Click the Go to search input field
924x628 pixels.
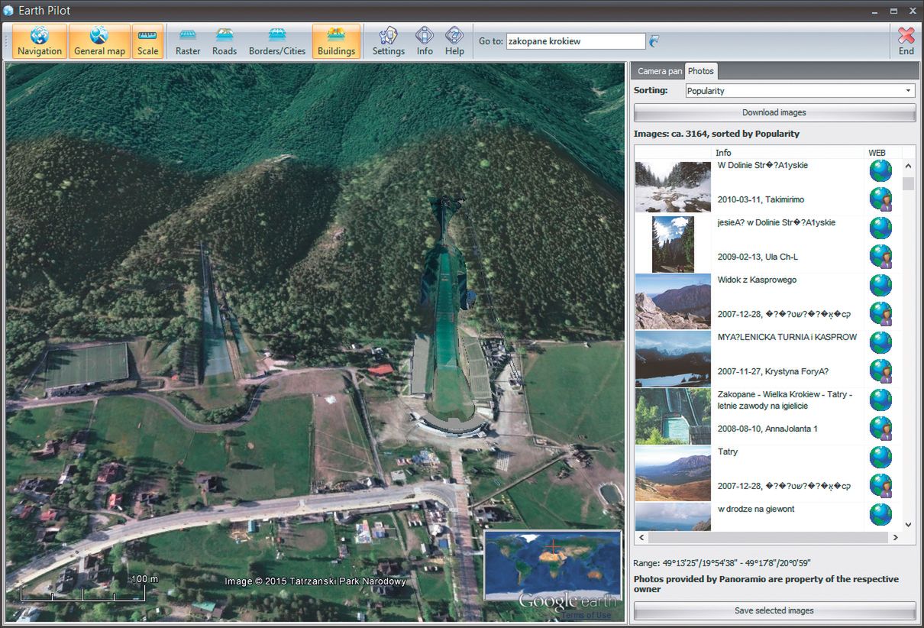coord(575,41)
